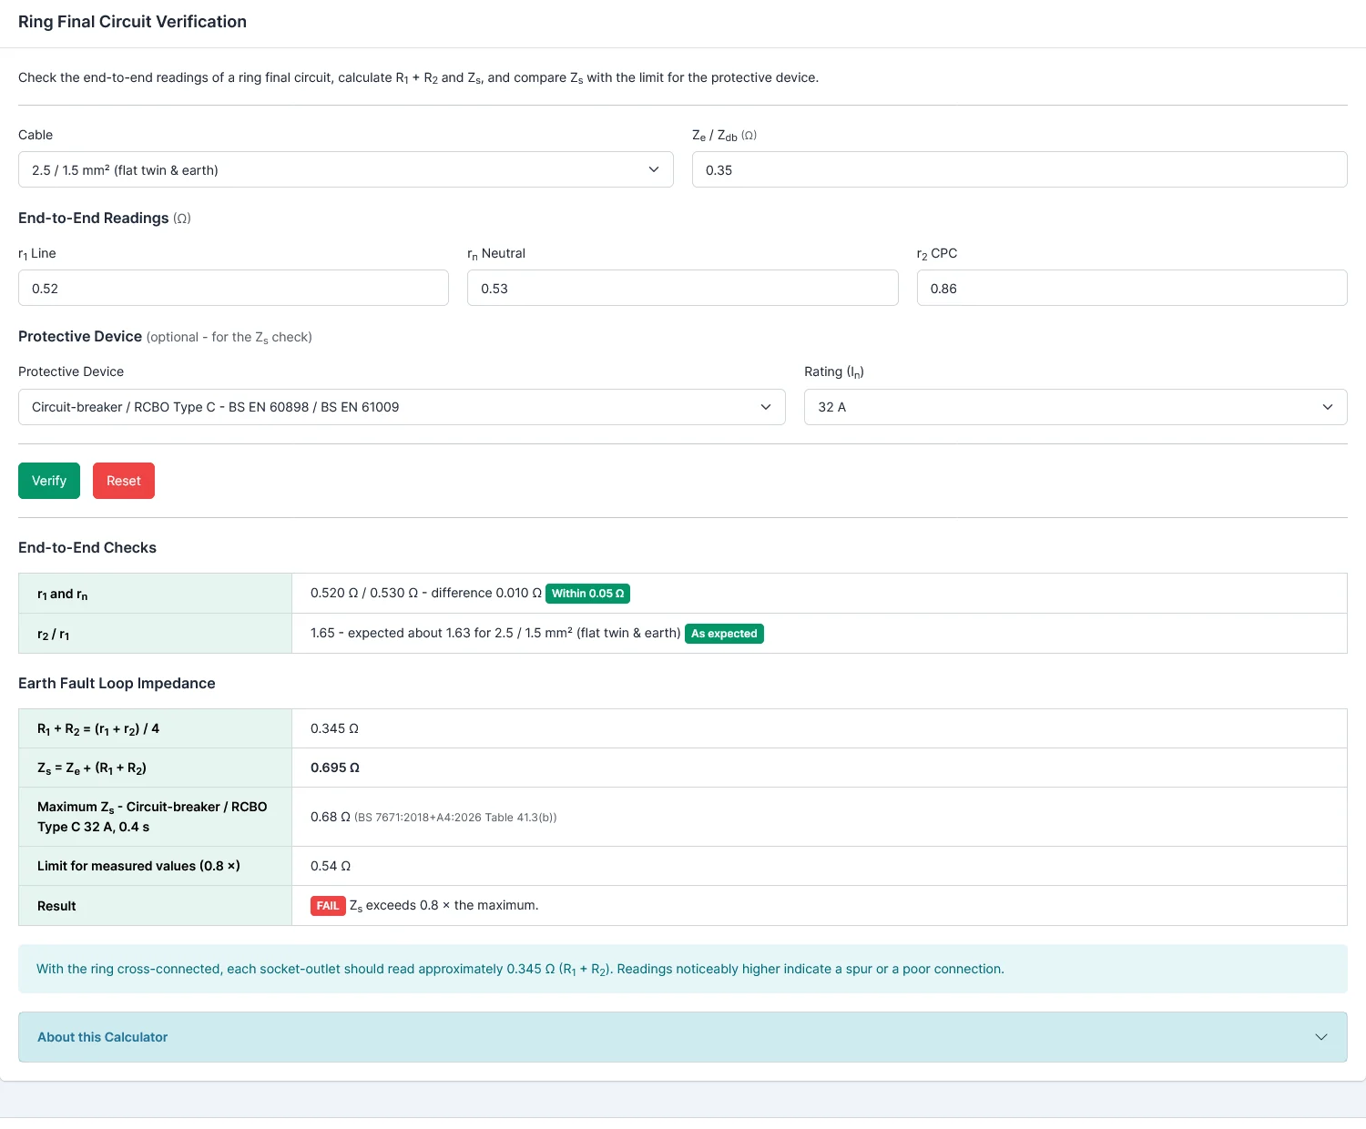The width and height of the screenshot is (1366, 1129).
Task: Click the Cable dropdown chevron arrow
Action: pyautogui.click(x=654, y=169)
